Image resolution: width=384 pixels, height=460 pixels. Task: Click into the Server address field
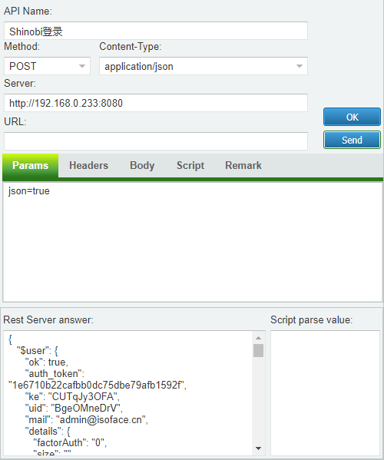[x=156, y=103]
